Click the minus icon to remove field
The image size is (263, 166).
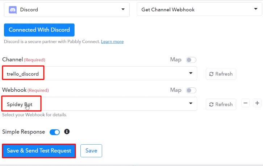pyautogui.click(x=245, y=103)
